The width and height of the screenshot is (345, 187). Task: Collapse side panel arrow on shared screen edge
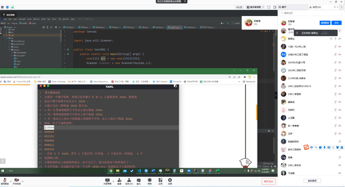pos(276,95)
